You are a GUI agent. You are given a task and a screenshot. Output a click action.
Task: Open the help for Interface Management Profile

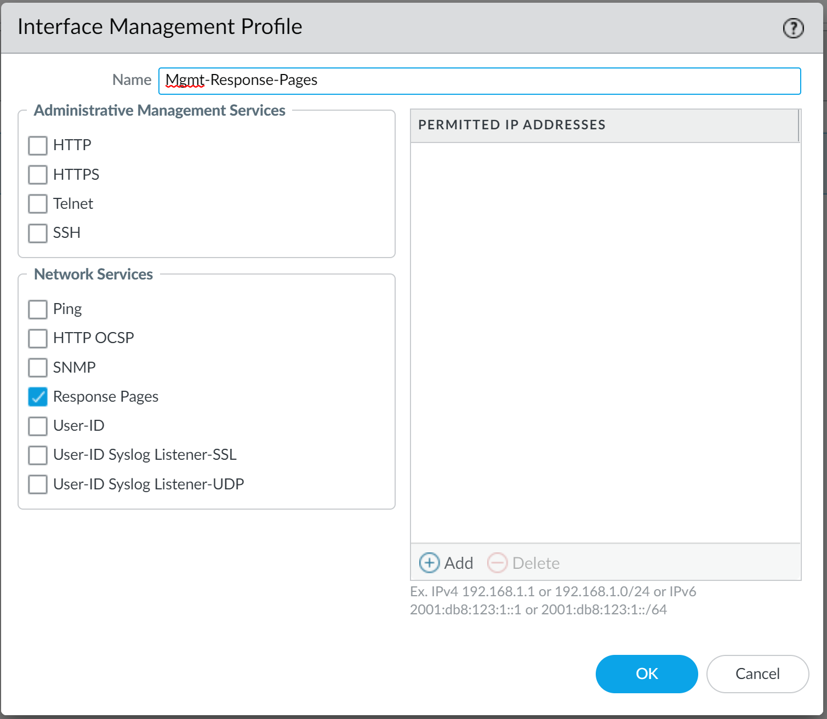click(x=793, y=28)
